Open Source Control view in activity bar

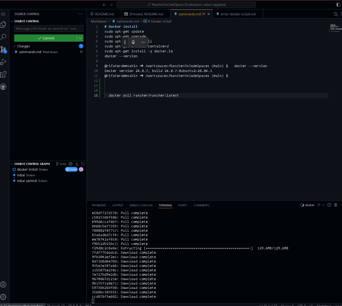pyautogui.click(x=3, y=50)
